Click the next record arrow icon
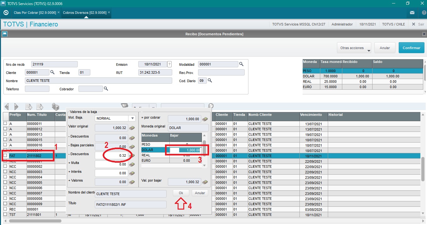The width and height of the screenshot is (427, 225). (x=16, y=107)
